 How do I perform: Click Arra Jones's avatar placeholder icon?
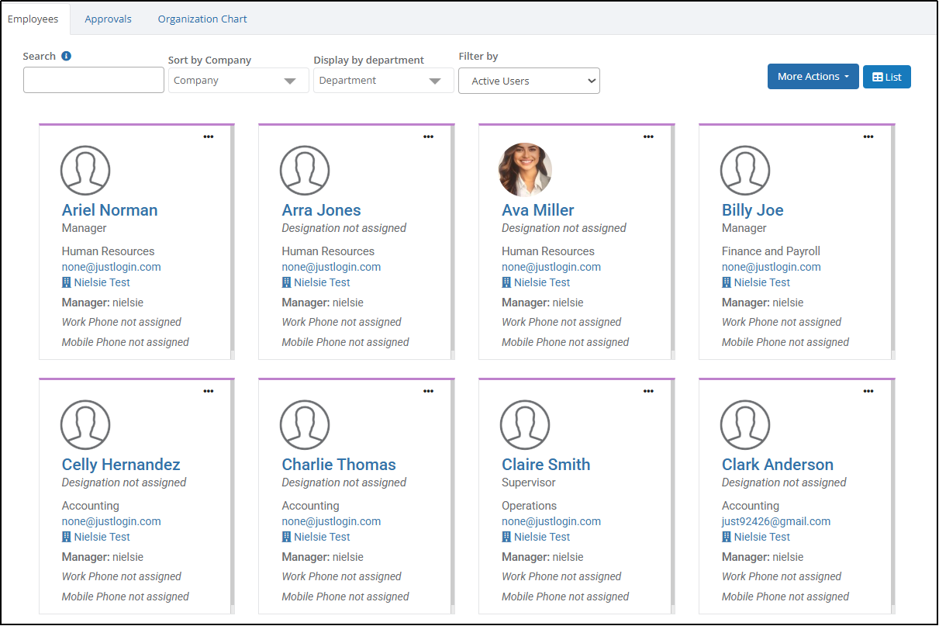pyautogui.click(x=305, y=170)
